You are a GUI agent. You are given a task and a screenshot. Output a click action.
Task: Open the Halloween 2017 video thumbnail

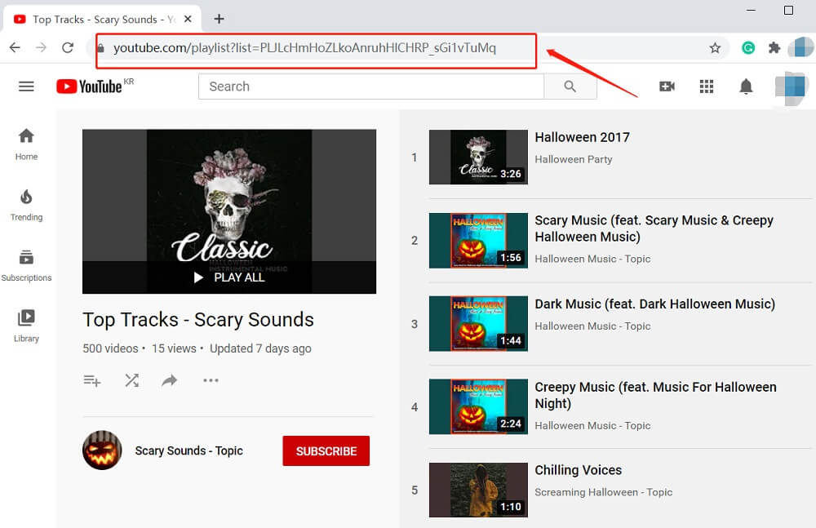478,157
